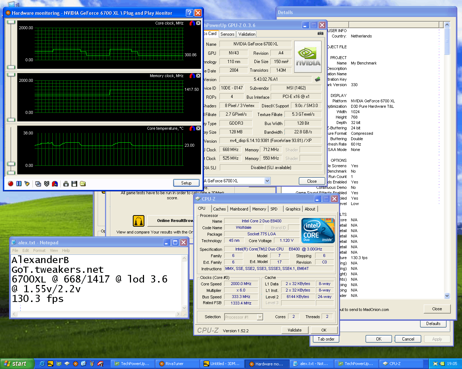This screenshot has width=462, height=369.
Task: Switch to the Sensors tab in GPU-Z
Action: (227, 34)
